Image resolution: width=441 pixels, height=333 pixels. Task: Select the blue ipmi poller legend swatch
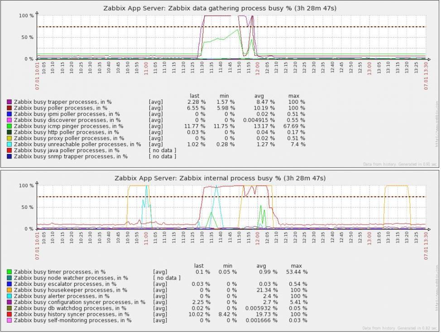(9, 114)
